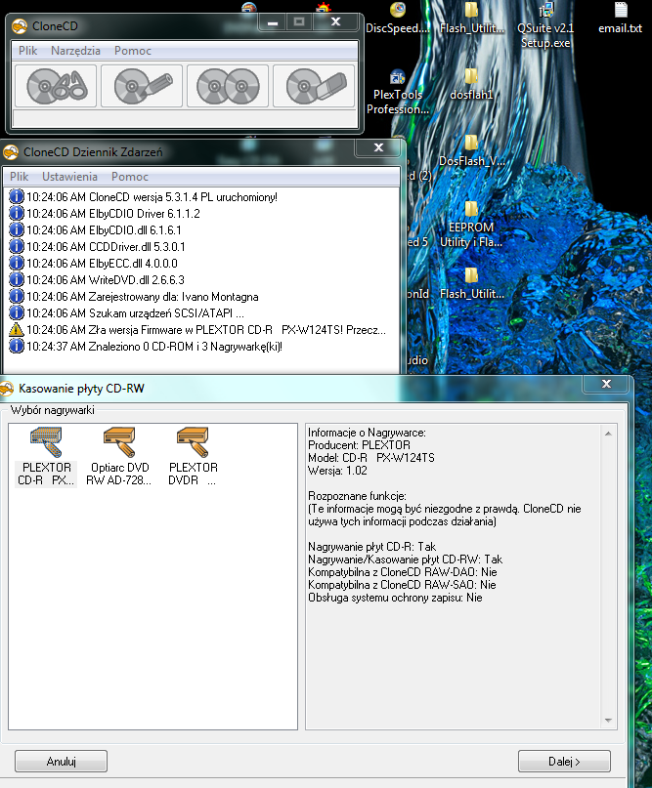Viewport: 652px width, 788px height.
Task: Click the Anuluj button
Action: tap(61, 761)
